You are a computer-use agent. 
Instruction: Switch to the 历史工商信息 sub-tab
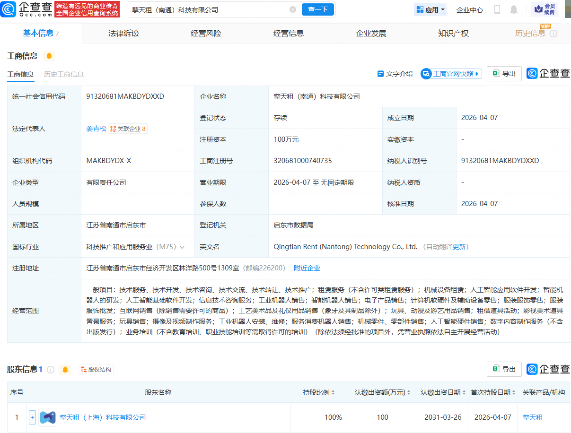tap(64, 74)
